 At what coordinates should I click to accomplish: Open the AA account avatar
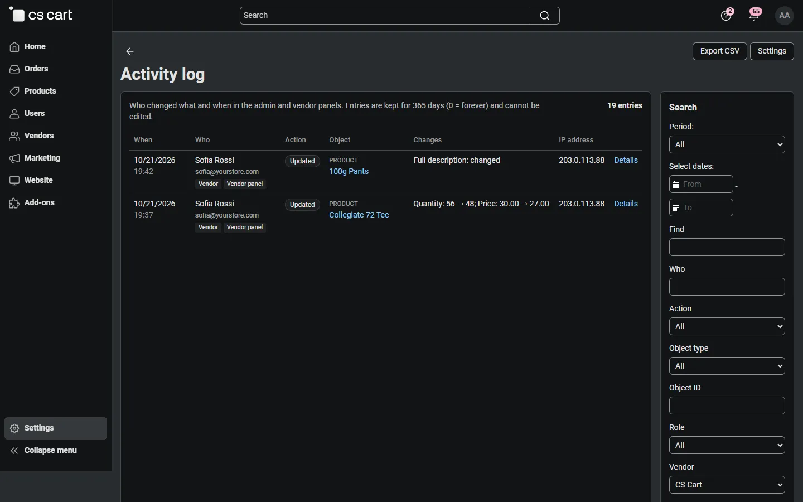click(x=785, y=16)
